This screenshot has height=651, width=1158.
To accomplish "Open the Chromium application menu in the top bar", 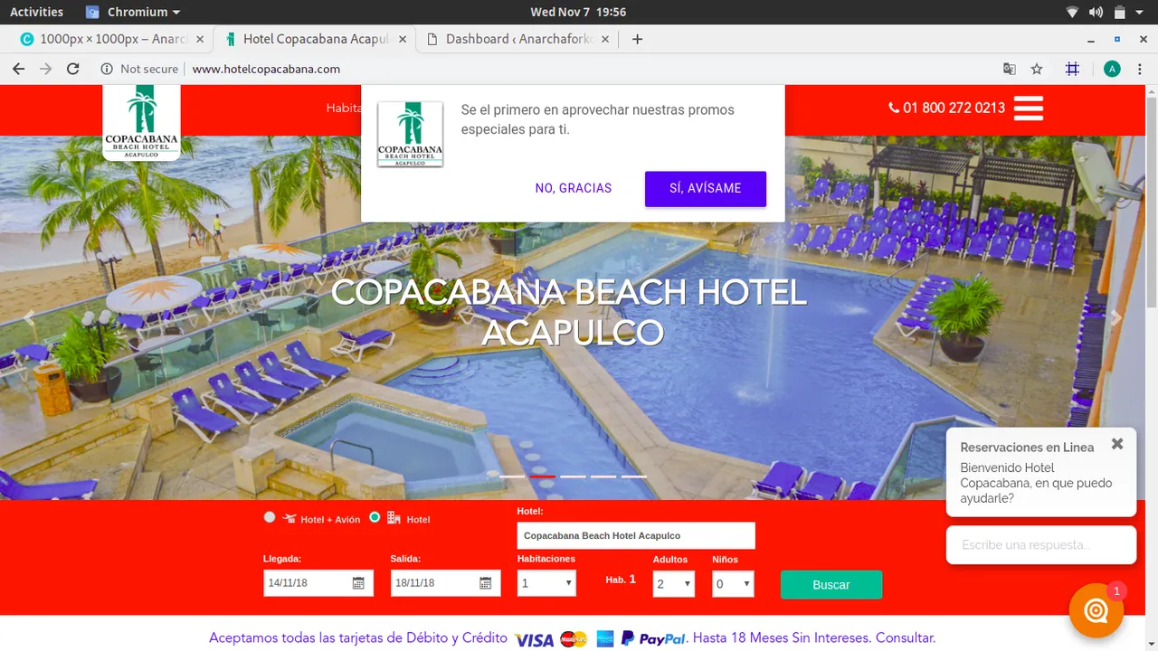I will click(133, 12).
